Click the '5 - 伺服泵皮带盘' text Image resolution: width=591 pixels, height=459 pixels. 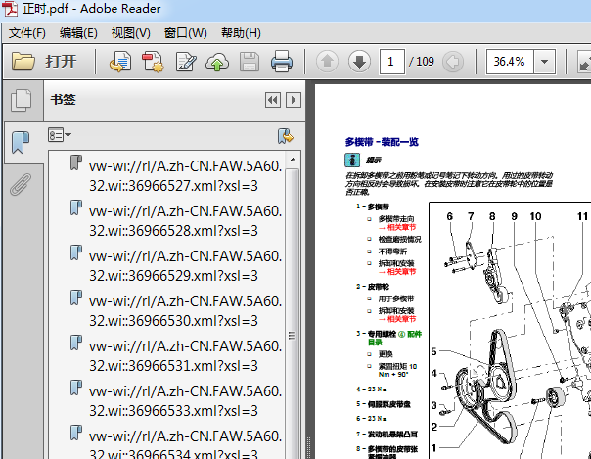[x=384, y=404]
